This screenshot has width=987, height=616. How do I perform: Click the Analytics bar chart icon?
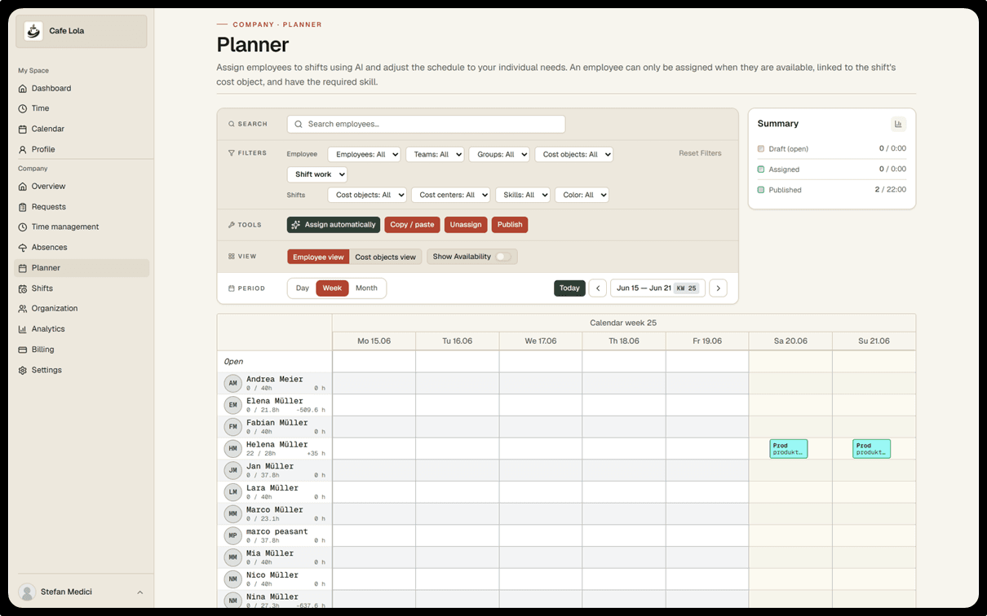(23, 329)
